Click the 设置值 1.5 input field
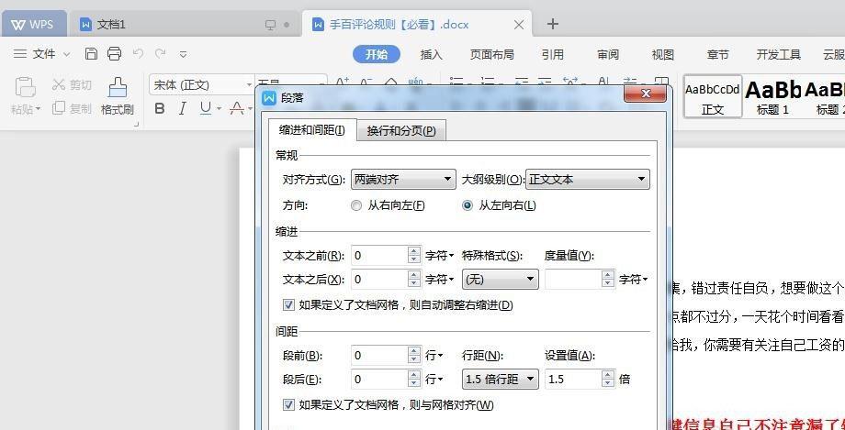 pos(573,380)
